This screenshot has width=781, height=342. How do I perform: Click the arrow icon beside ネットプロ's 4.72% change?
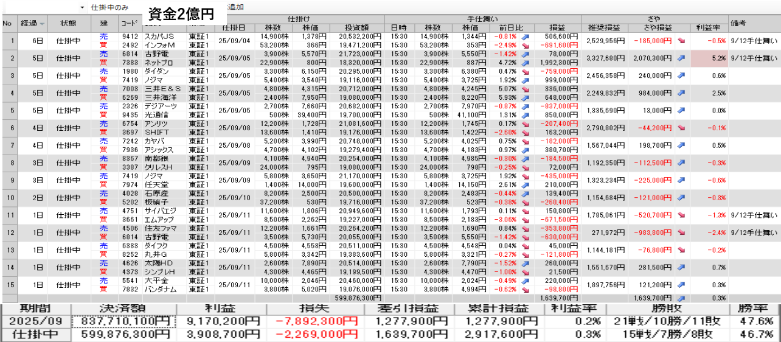[526, 63]
